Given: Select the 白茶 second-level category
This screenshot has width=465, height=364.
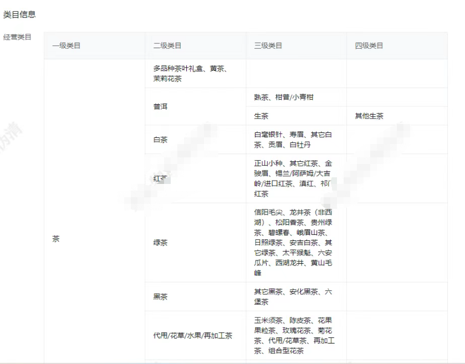Looking at the screenshot, I should (x=160, y=140).
